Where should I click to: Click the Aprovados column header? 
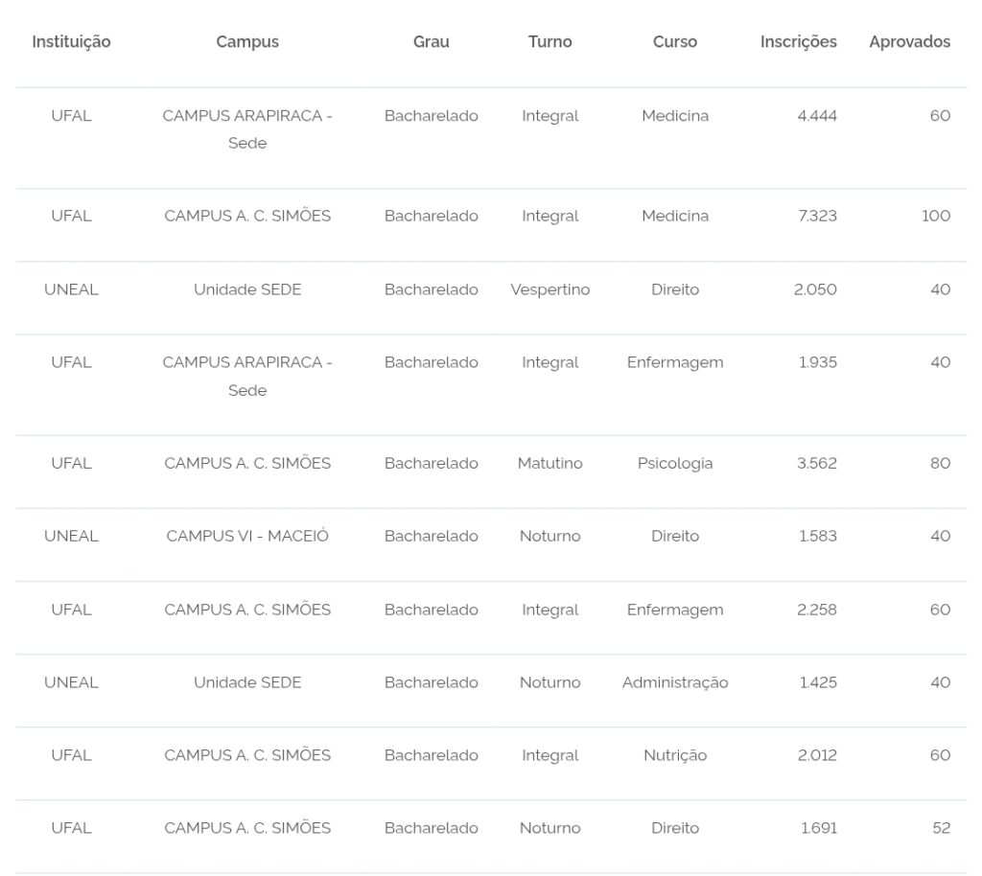[909, 42]
